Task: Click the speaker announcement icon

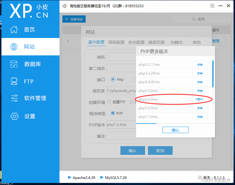Action: (x=65, y=6)
